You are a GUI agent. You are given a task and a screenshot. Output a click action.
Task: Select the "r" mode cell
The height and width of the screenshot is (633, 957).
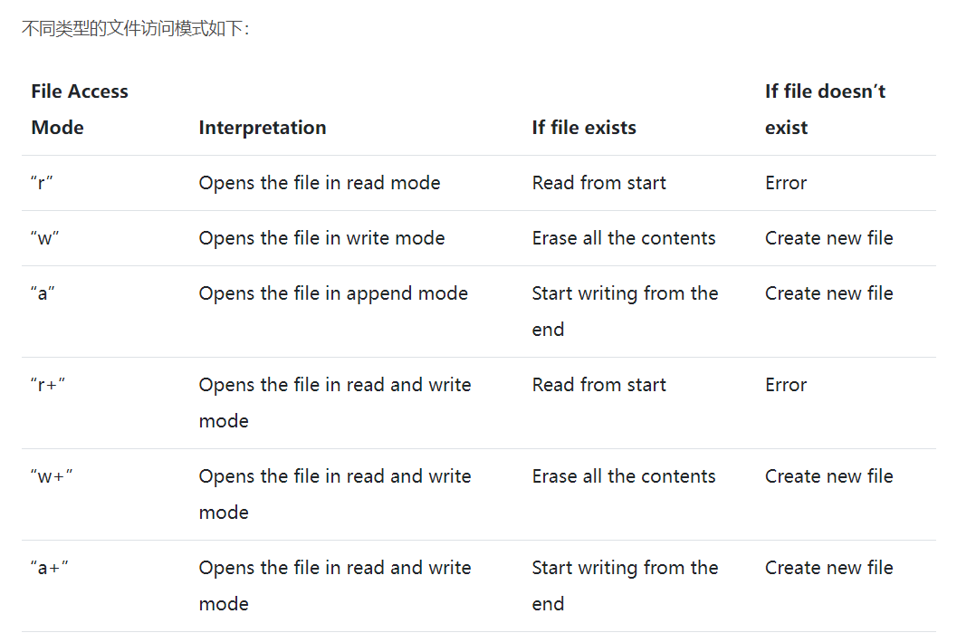point(43,183)
